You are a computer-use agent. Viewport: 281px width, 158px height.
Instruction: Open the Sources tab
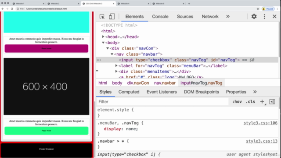(185, 17)
